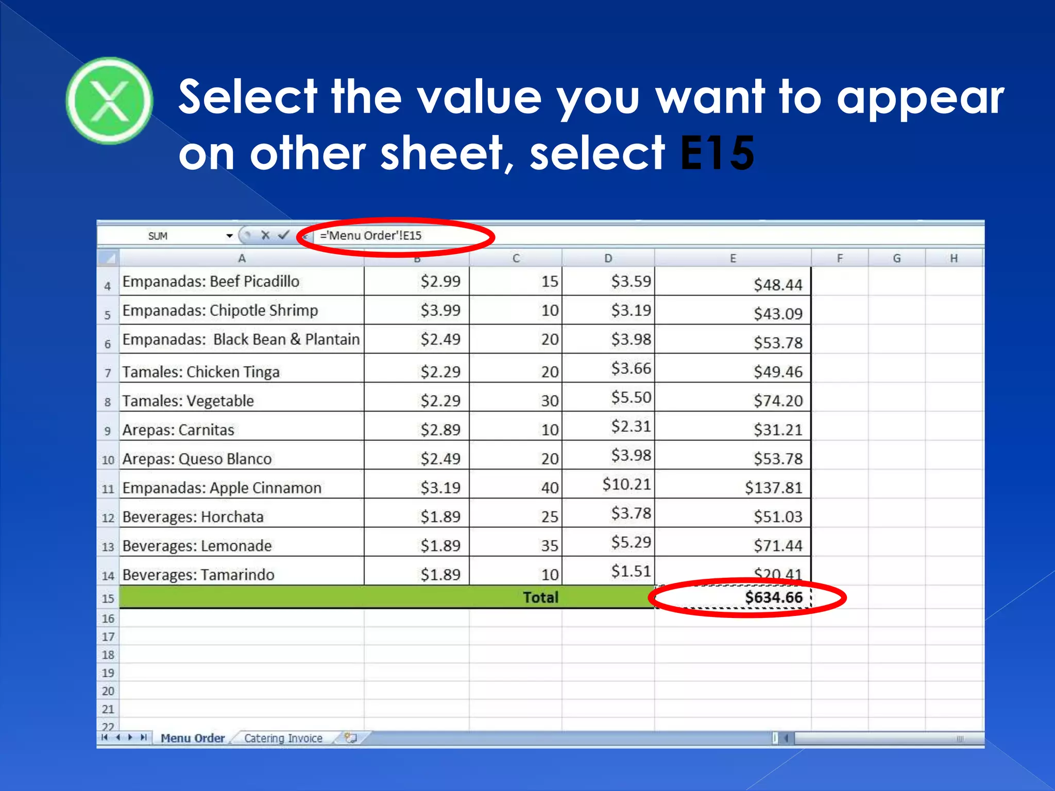The width and height of the screenshot is (1055, 791).
Task: Select row 15 header
Action: point(108,598)
